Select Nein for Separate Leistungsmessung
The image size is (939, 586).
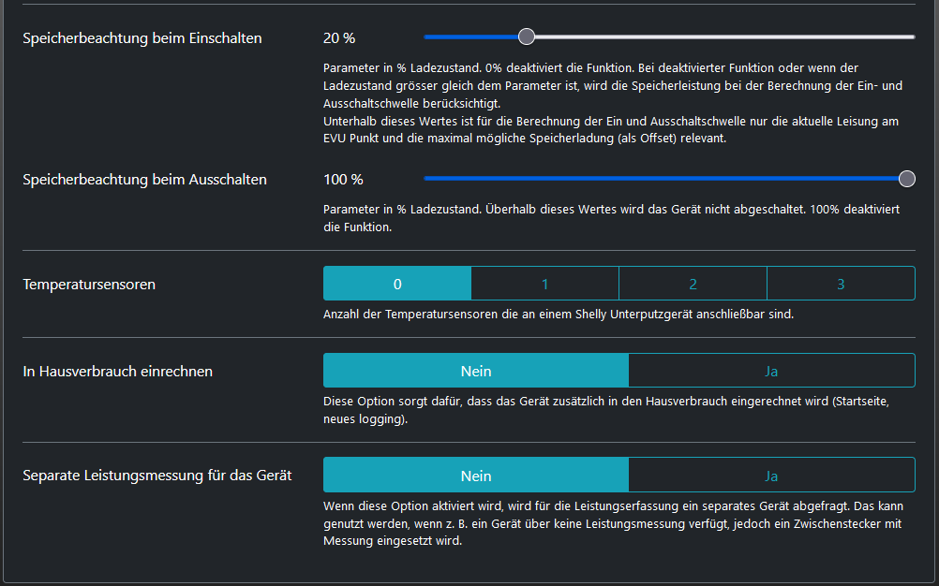pyautogui.click(x=476, y=476)
